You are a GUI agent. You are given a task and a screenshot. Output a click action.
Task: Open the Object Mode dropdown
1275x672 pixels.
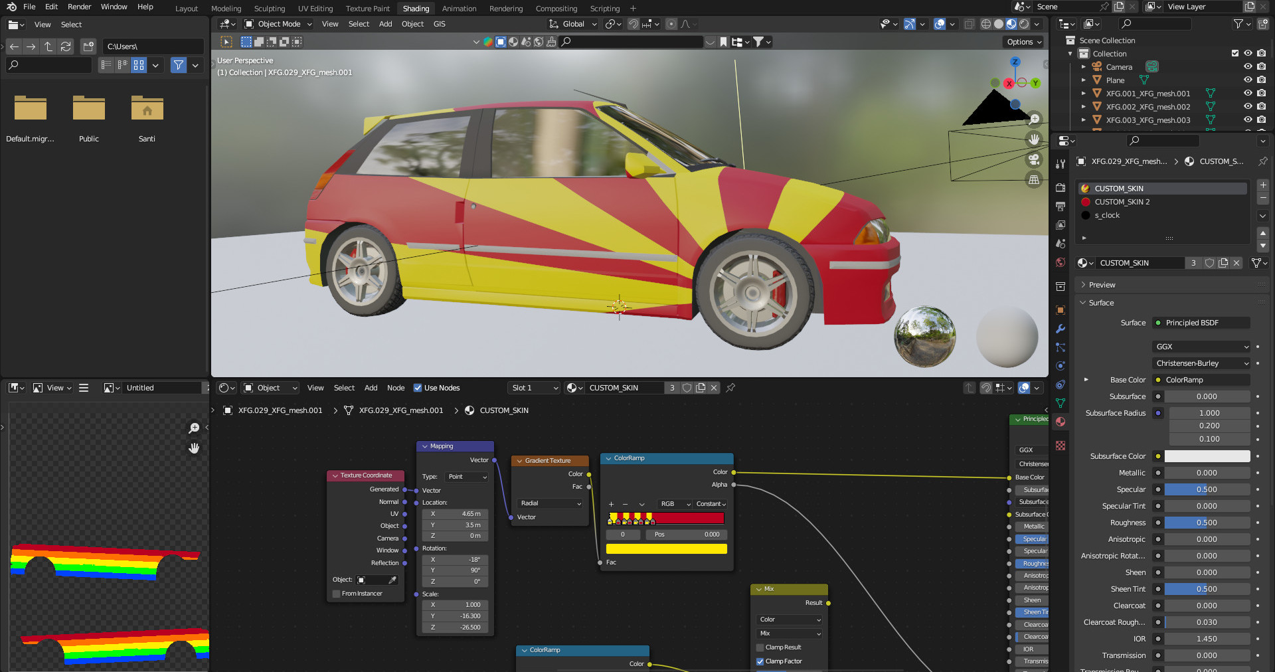point(278,24)
